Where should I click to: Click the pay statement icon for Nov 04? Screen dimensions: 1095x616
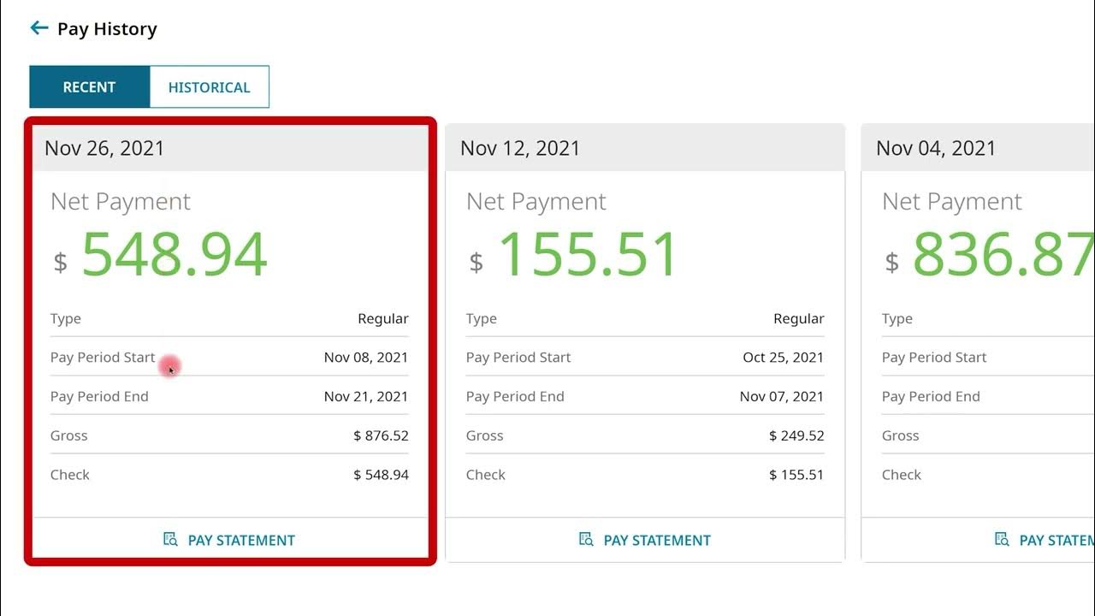point(1002,540)
